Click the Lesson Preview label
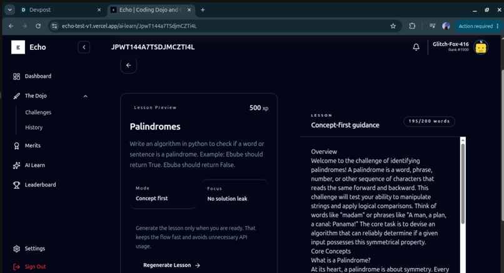This screenshot has width=504, height=273. tap(155, 108)
